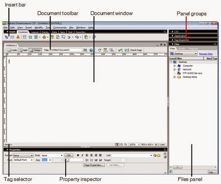The height and width of the screenshot is (184, 221).
Task: Click the Browse for File folder icon
Action: [x=158, y=155]
